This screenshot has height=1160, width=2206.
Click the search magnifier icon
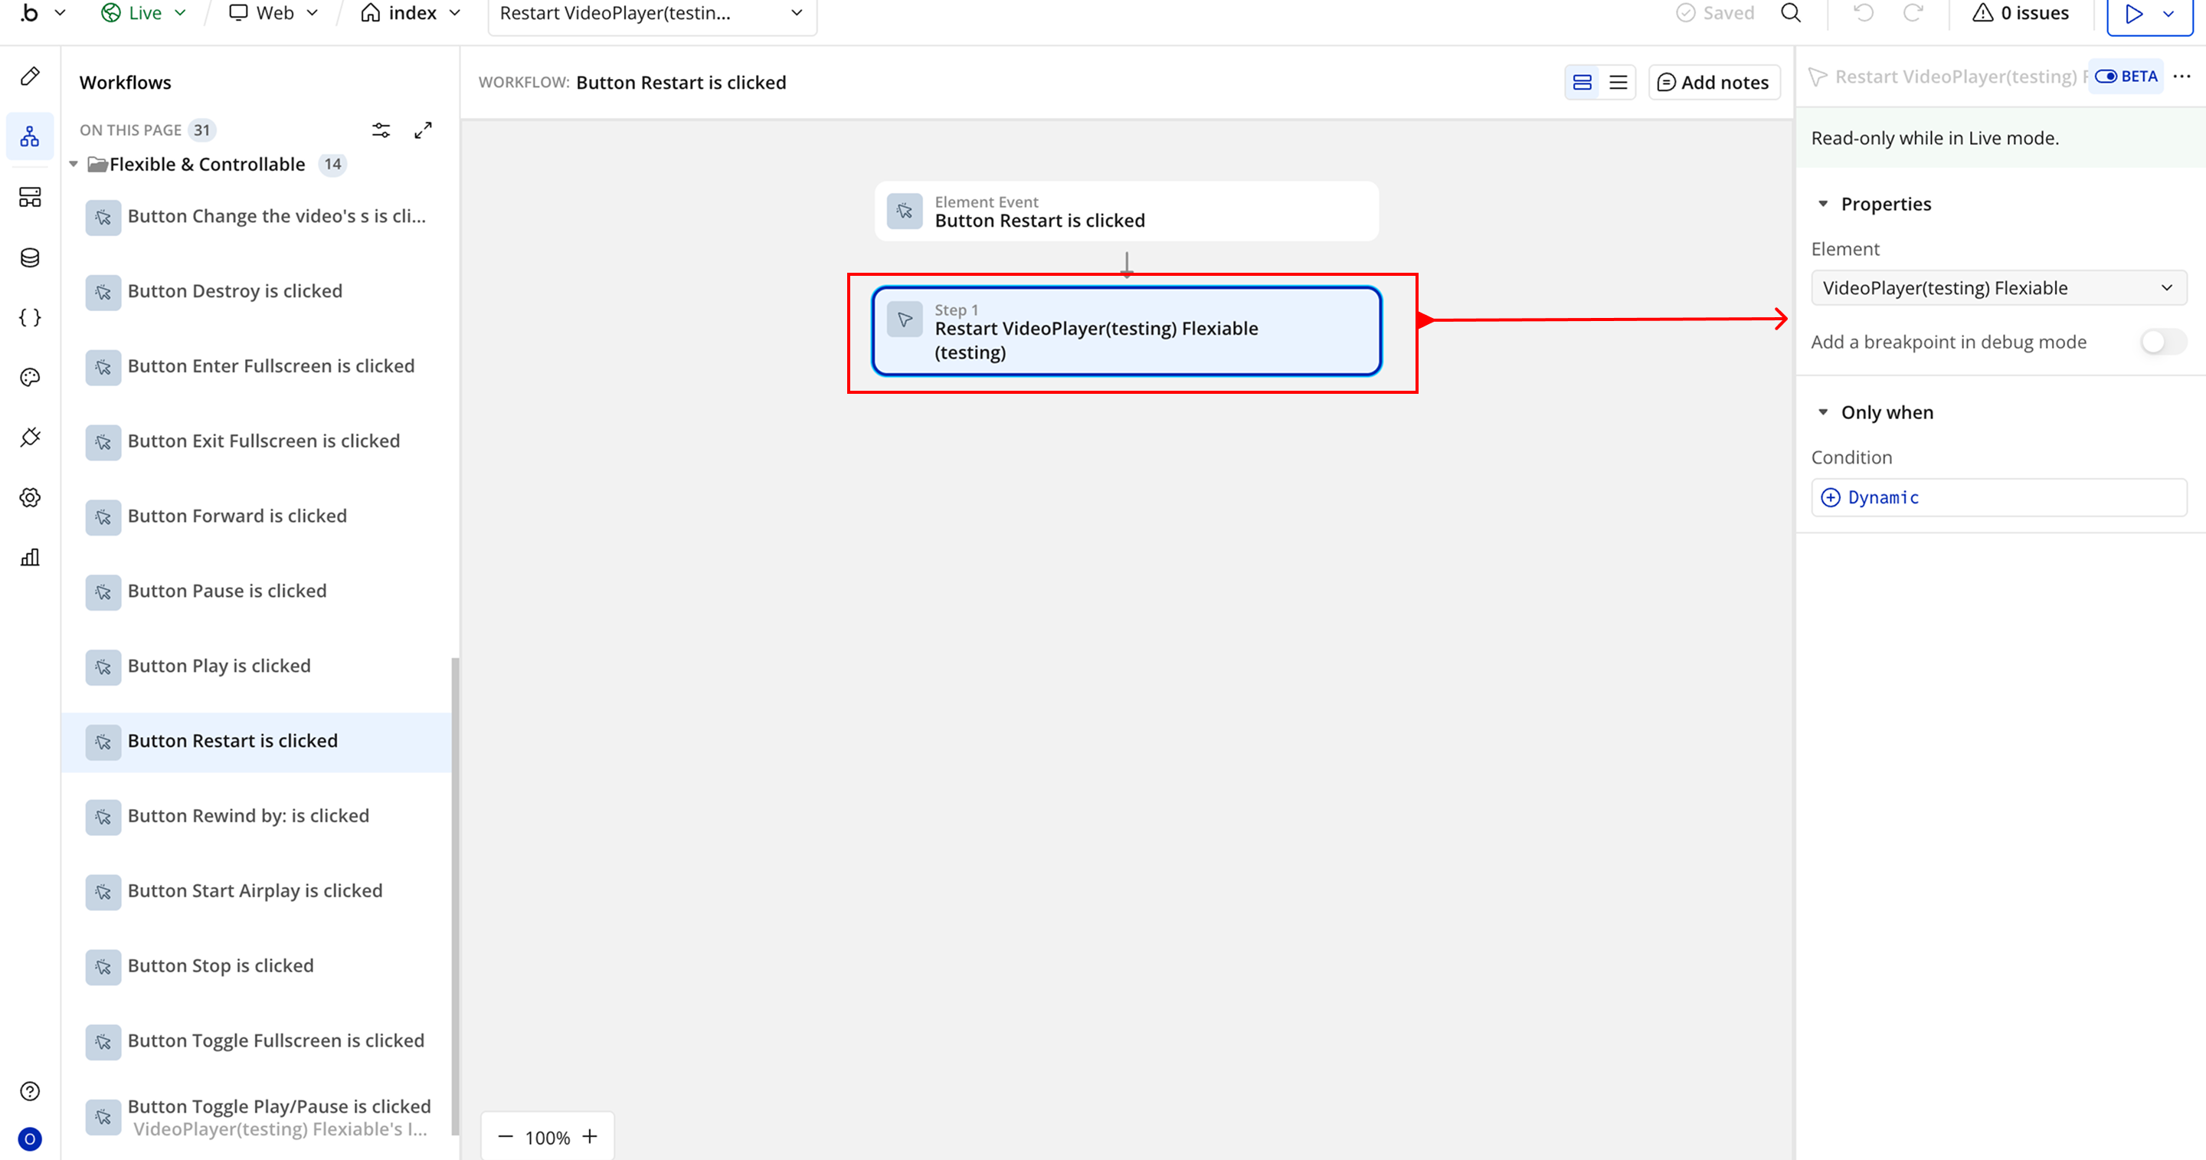[x=1791, y=13]
